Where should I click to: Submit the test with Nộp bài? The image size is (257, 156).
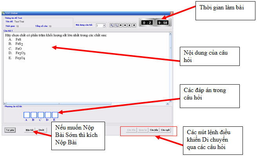pos(29,130)
